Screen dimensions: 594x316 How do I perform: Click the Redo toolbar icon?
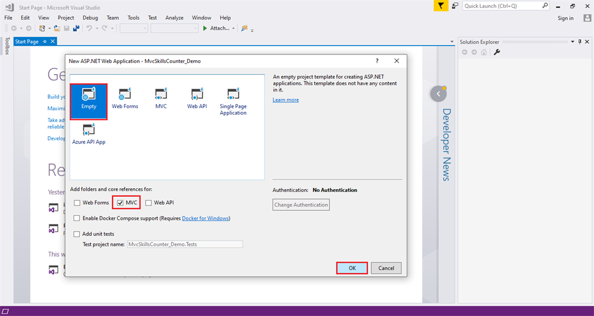click(104, 28)
